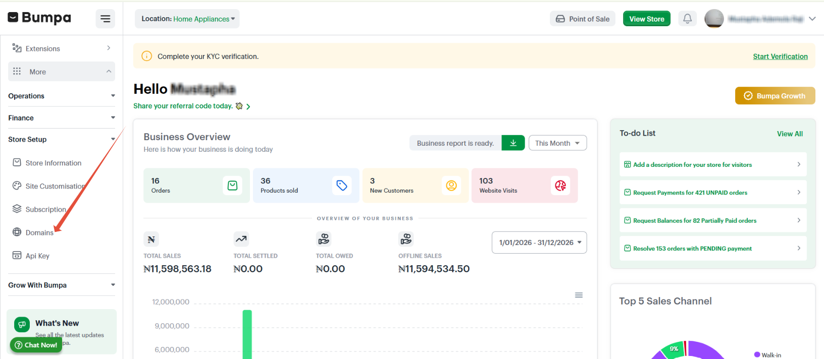The height and width of the screenshot is (359, 824).
Task: Click the Domains globe icon
Action: (x=17, y=232)
